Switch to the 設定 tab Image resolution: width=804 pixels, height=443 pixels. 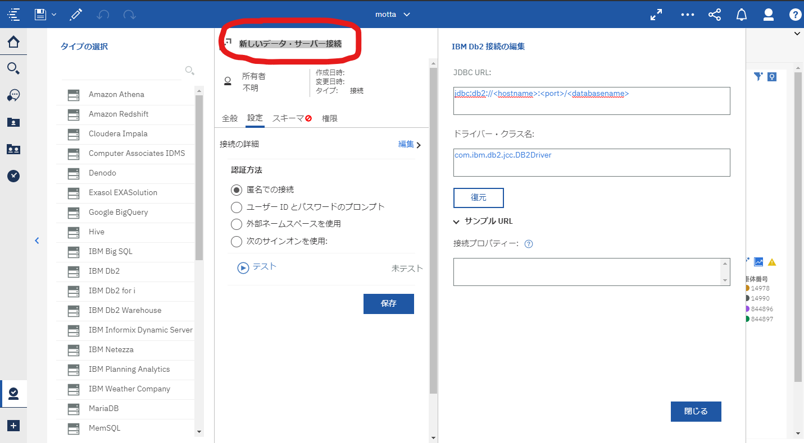tap(255, 118)
